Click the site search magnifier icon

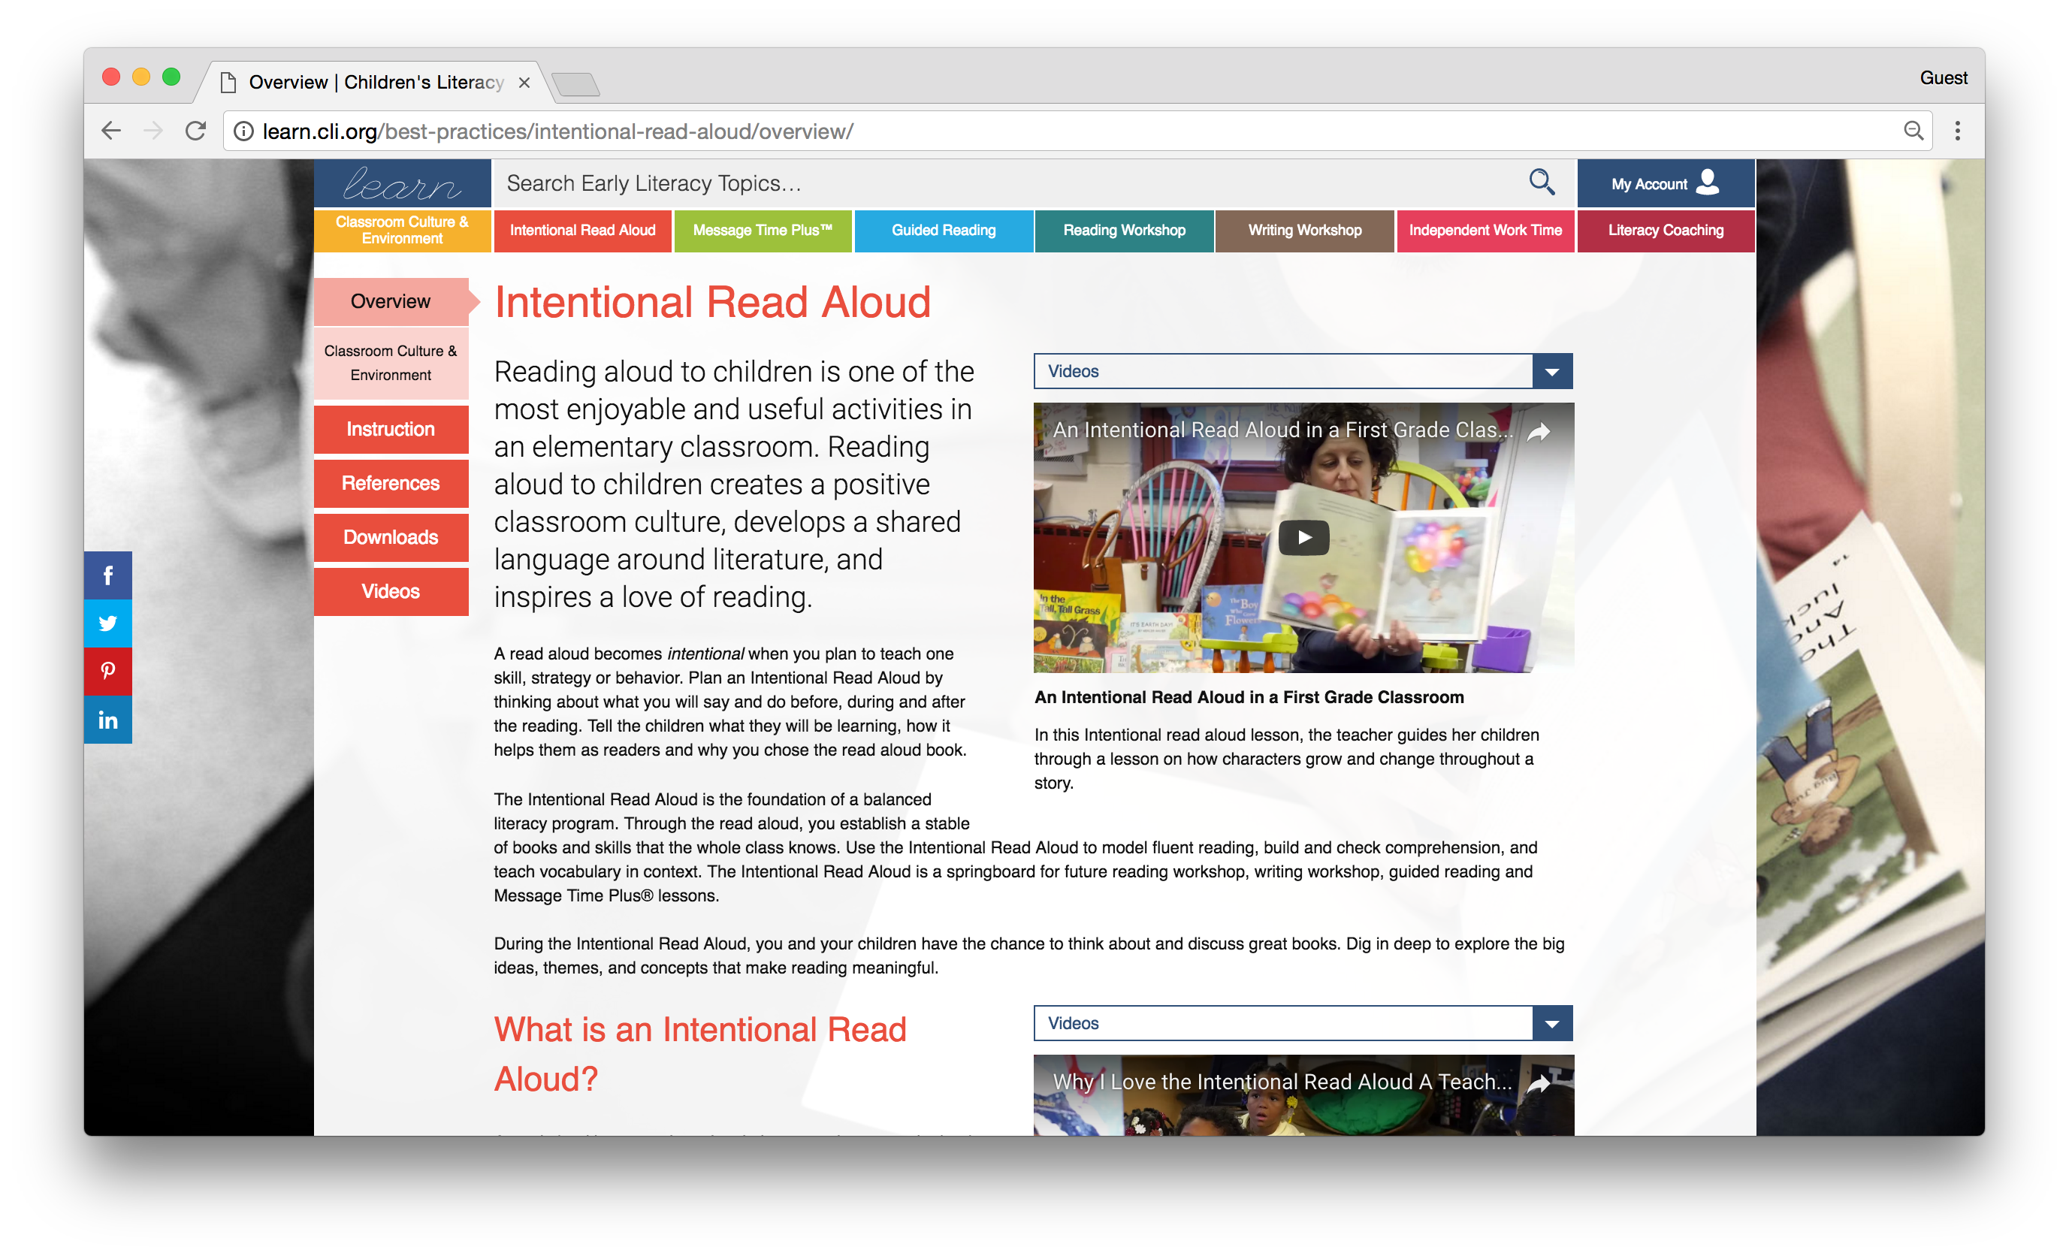coord(1541,183)
